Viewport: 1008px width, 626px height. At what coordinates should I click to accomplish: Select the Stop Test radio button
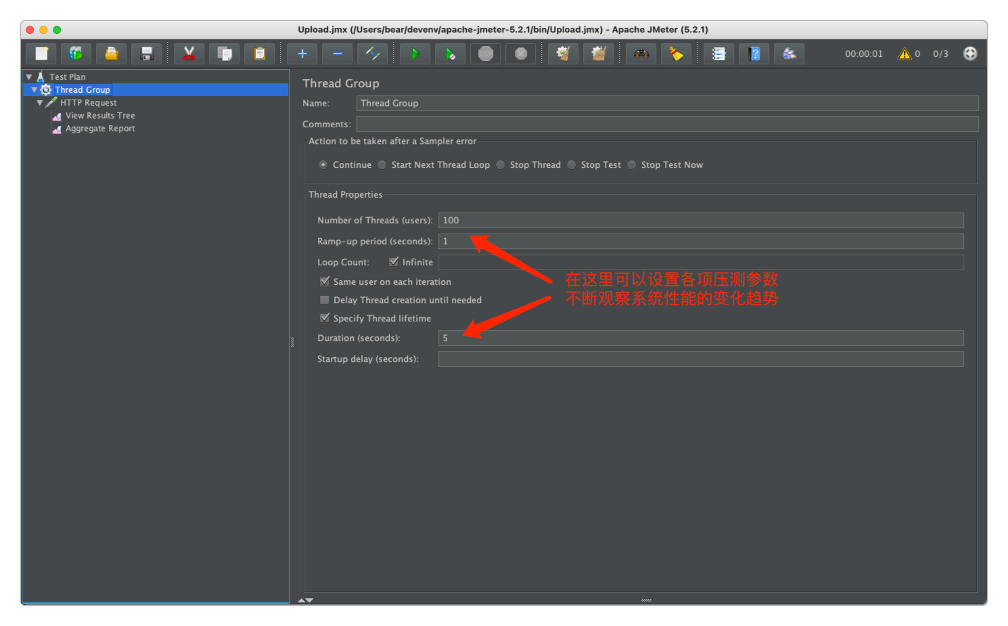tap(572, 164)
